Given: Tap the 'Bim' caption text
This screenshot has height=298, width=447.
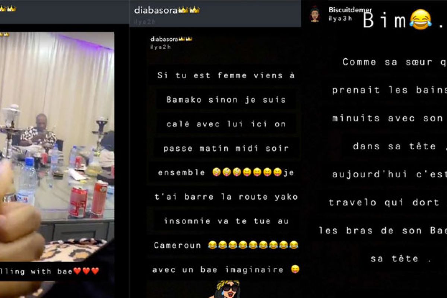Looking at the screenshot, I should coord(385,20).
